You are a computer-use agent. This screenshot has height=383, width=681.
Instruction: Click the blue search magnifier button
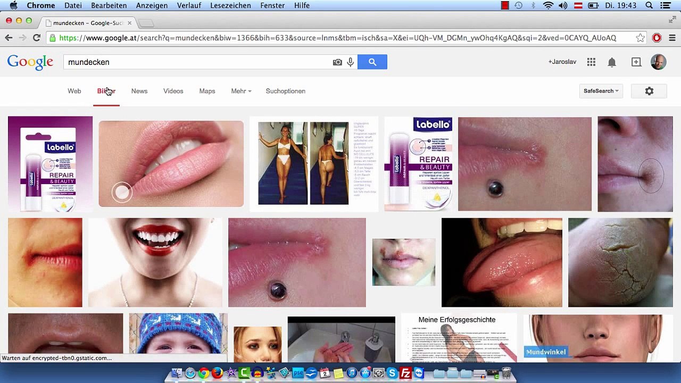(372, 62)
